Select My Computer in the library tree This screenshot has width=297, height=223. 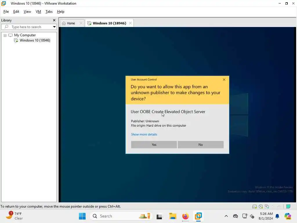pyautogui.click(x=25, y=35)
